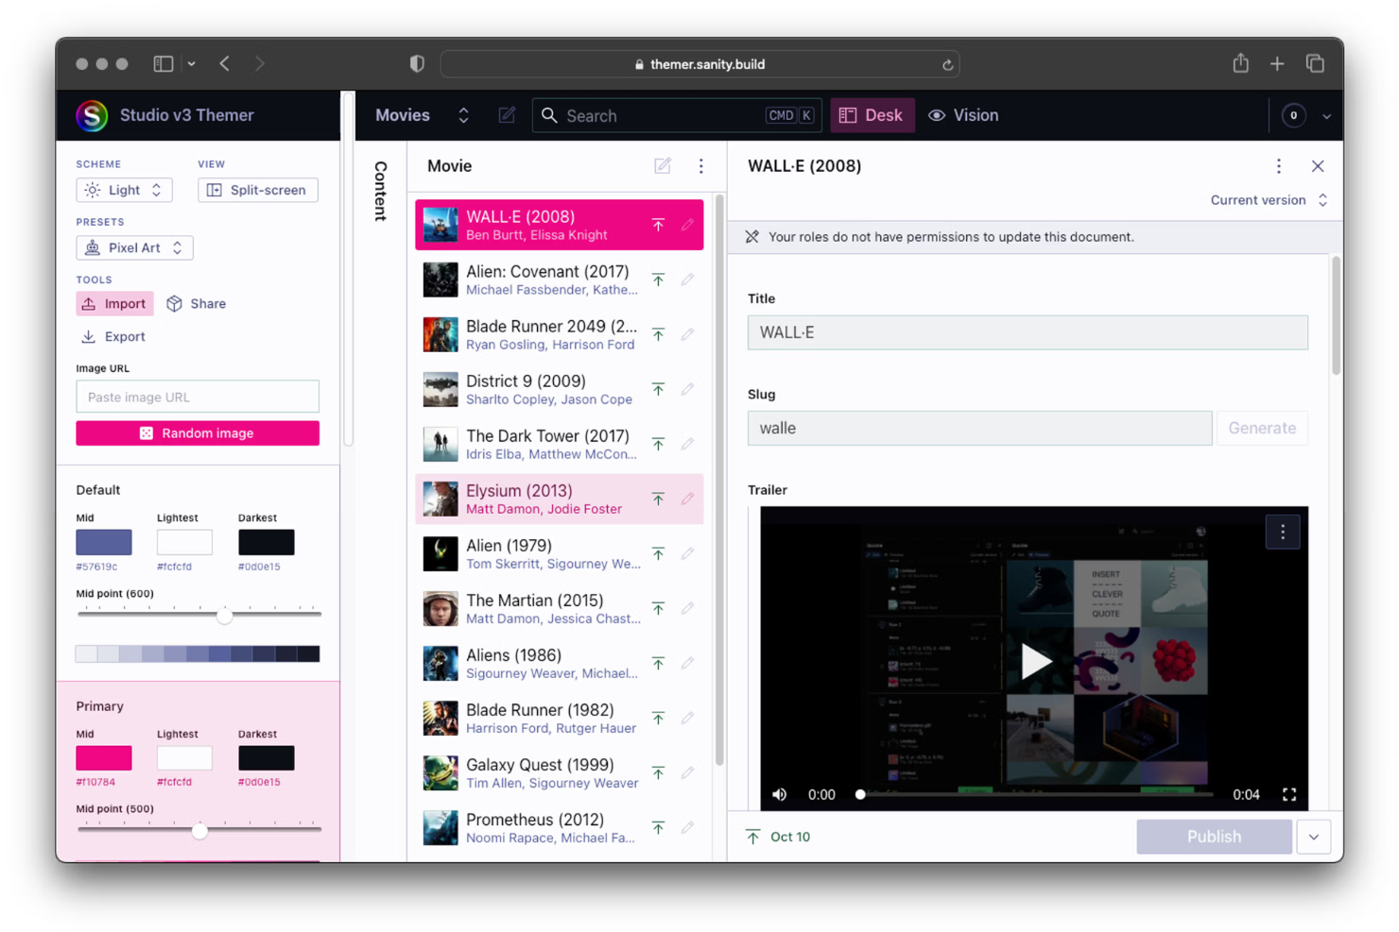Screen dimensions: 1399x932
Task: Go back in browser history
Action: [225, 64]
